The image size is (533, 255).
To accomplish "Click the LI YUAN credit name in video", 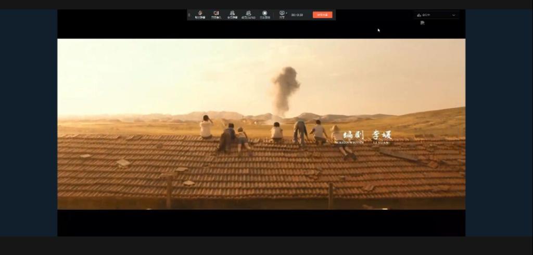I will (x=381, y=142).
